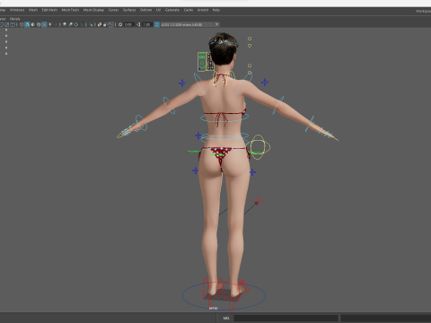The image size is (431, 323).
Task: Toggle X-ray active components icon
Action: coord(105,24)
